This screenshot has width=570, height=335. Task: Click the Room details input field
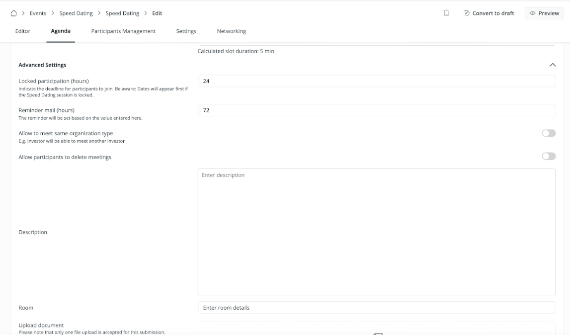tap(376, 308)
